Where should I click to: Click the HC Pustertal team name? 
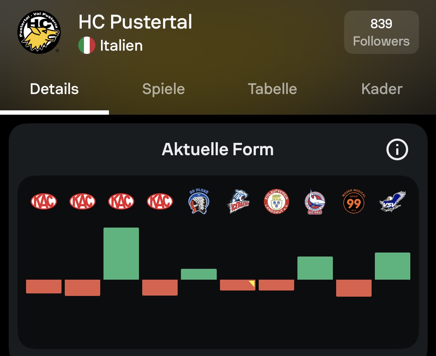(x=135, y=22)
